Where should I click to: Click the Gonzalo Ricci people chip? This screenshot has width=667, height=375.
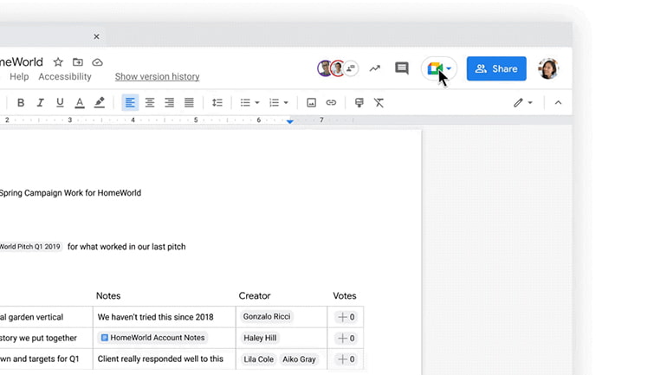pyautogui.click(x=267, y=316)
